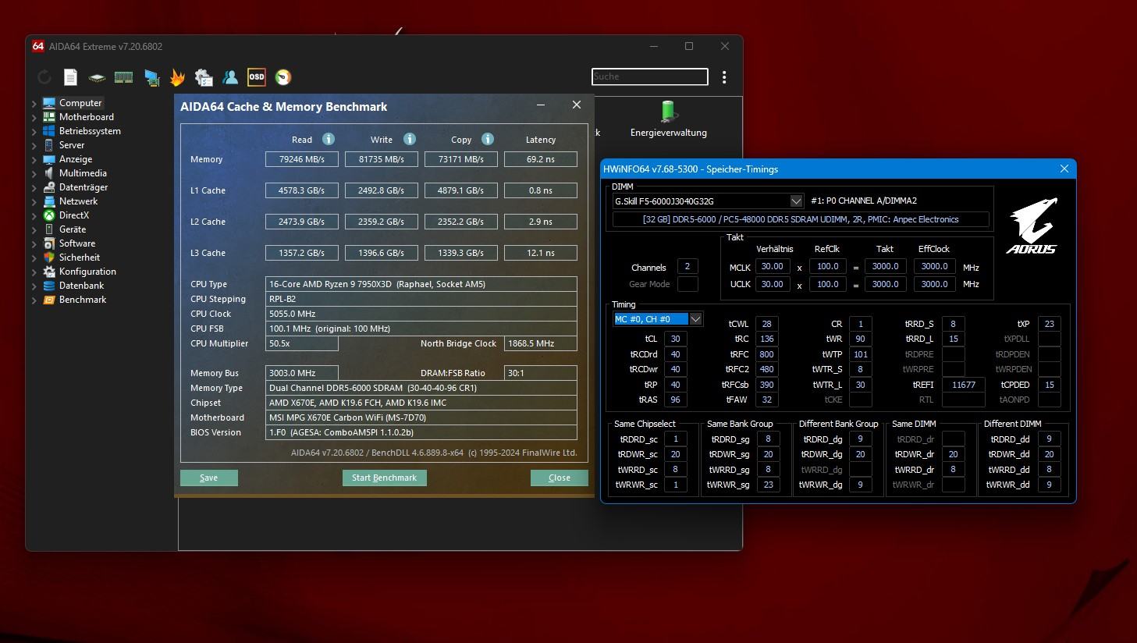Click the Suche search field

click(649, 76)
